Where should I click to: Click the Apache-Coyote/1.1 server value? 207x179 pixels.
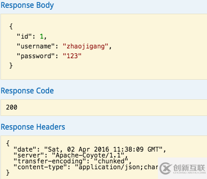88,155
